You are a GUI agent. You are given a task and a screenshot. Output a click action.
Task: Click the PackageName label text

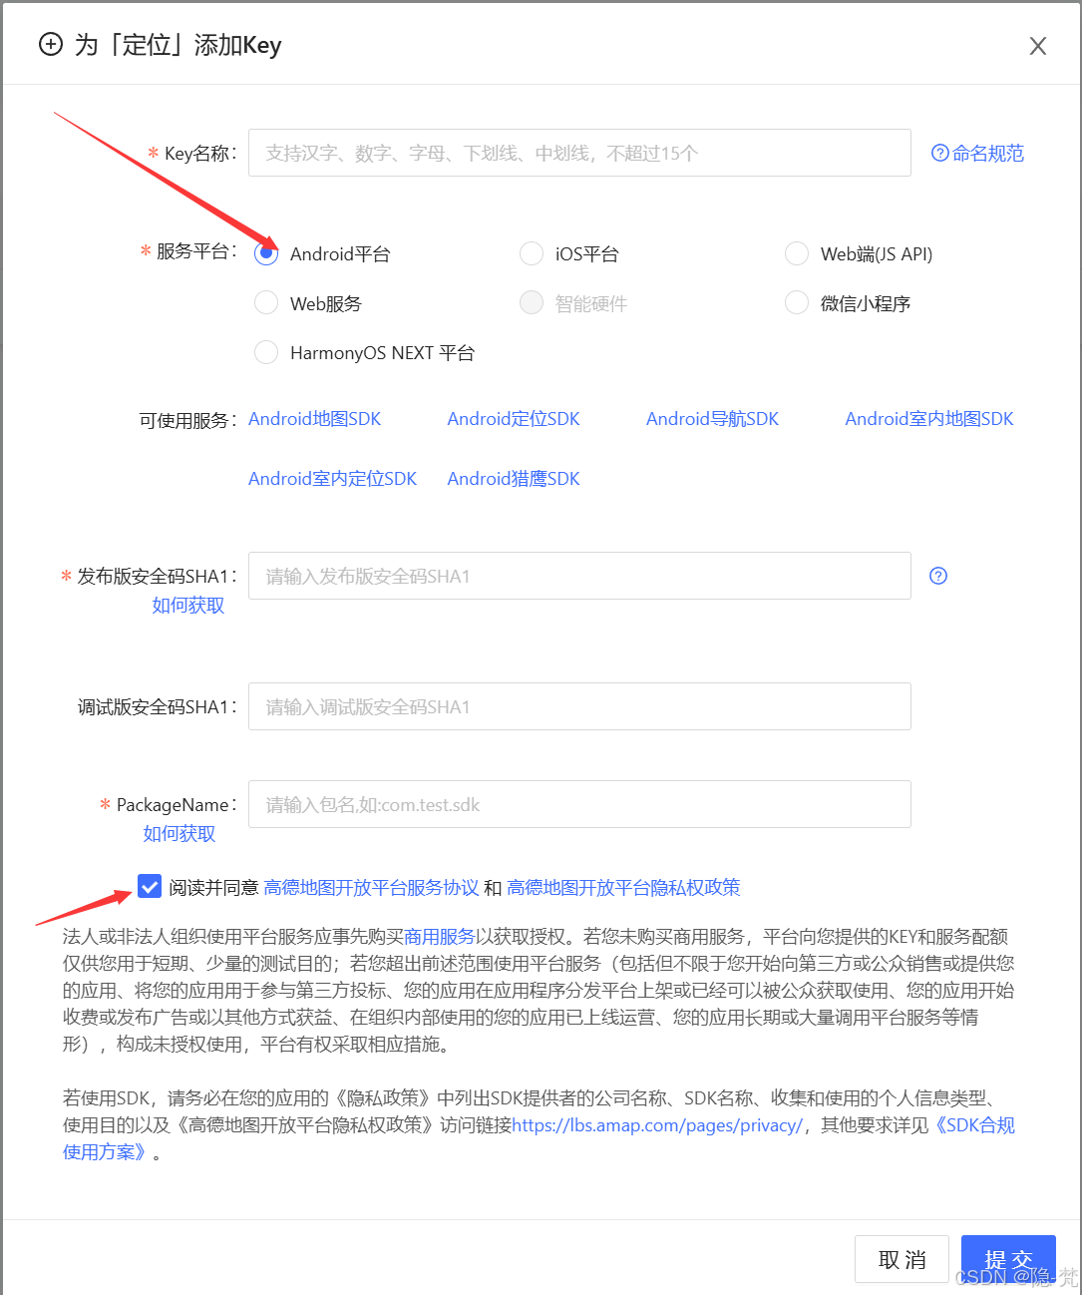point(177,804)
